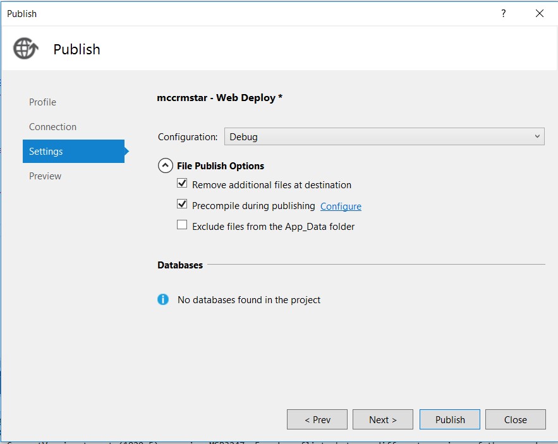Click the File Publish Options heading

click(220, 166)
